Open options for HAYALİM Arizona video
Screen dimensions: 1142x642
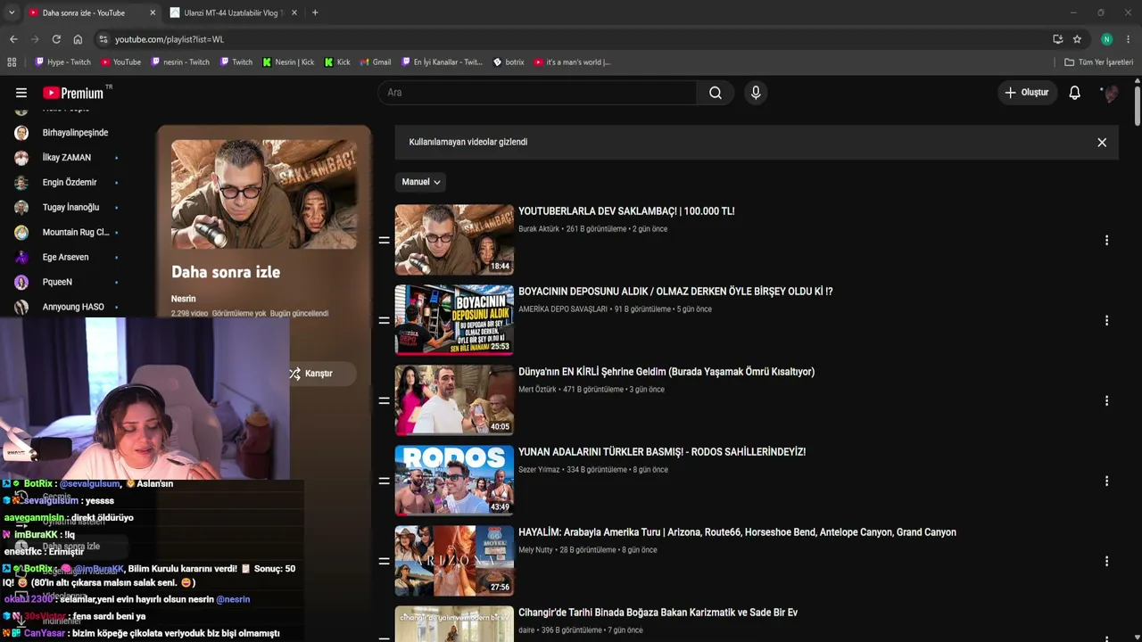[x=1106, y=562]
